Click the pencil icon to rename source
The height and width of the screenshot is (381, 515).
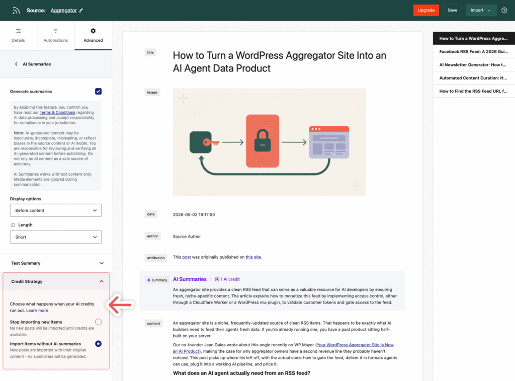[x=81, y=11]
